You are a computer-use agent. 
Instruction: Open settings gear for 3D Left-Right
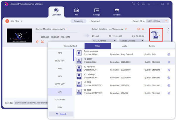click(169, 78)
